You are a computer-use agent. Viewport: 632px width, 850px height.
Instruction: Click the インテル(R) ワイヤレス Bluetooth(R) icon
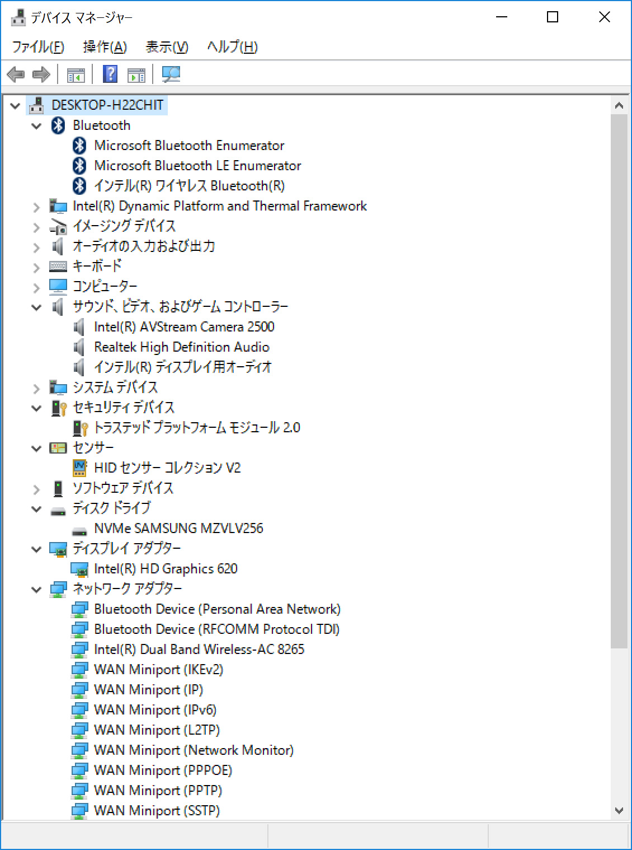point(79,186)
